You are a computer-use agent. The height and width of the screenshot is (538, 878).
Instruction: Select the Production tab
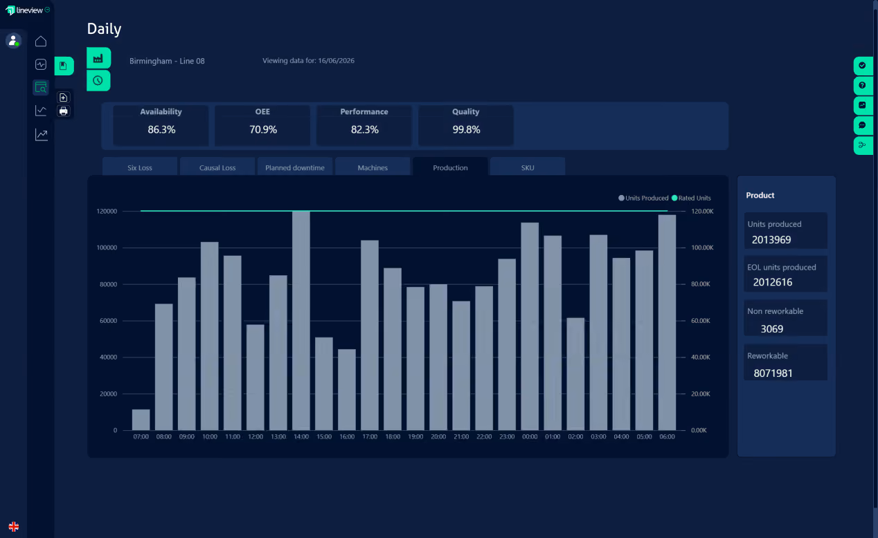pos(450,167)
